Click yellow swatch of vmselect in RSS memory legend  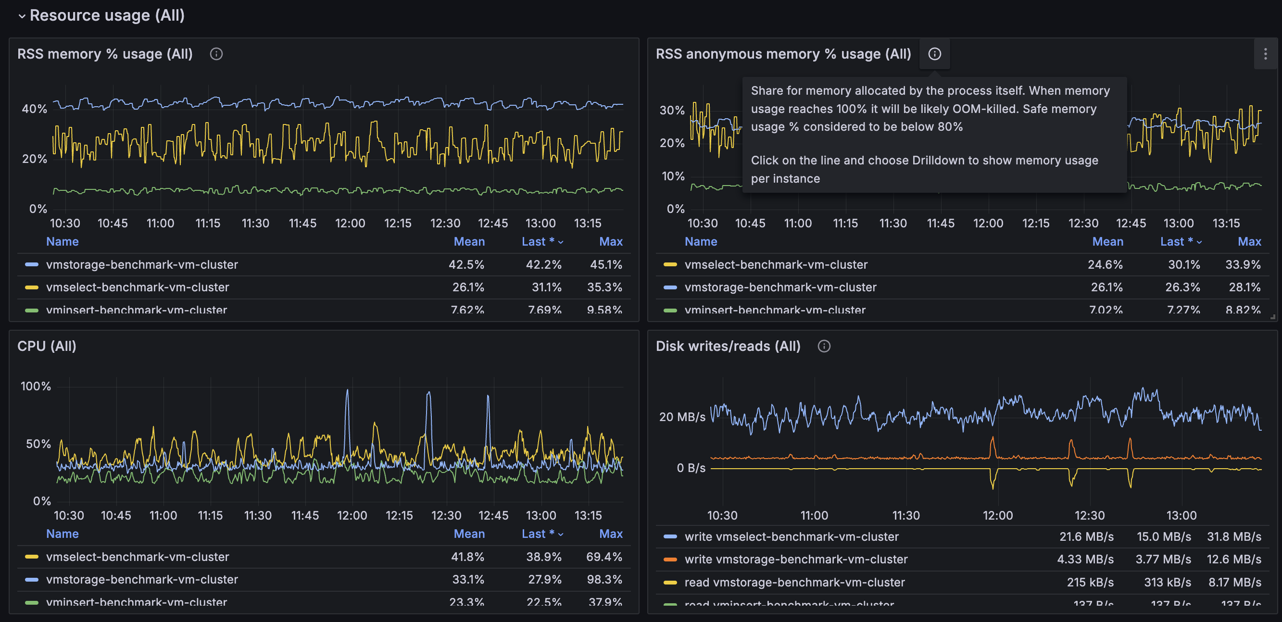click(x=32, y=287)
